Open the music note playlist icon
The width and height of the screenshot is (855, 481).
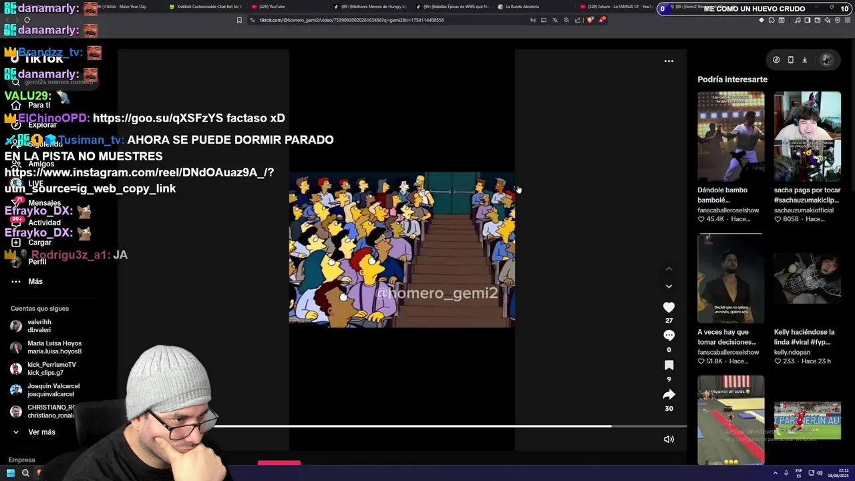pyautogui.click(x=797, y=20)
